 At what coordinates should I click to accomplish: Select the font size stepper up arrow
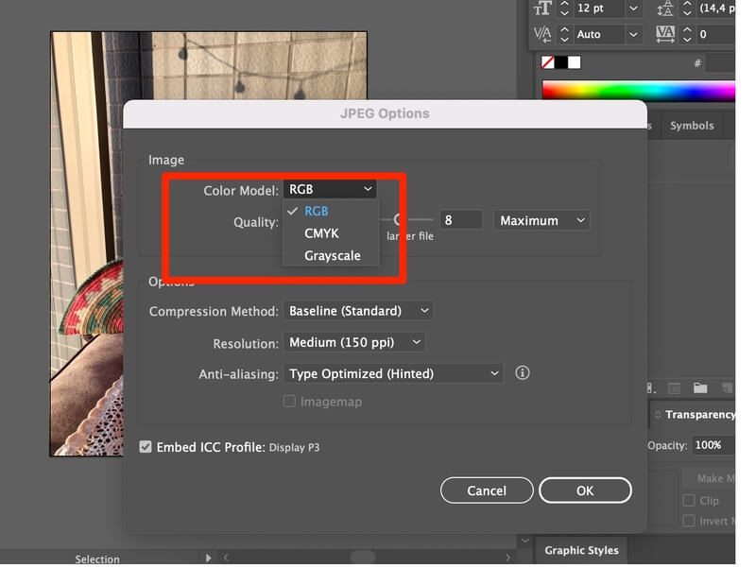point(564,5)
